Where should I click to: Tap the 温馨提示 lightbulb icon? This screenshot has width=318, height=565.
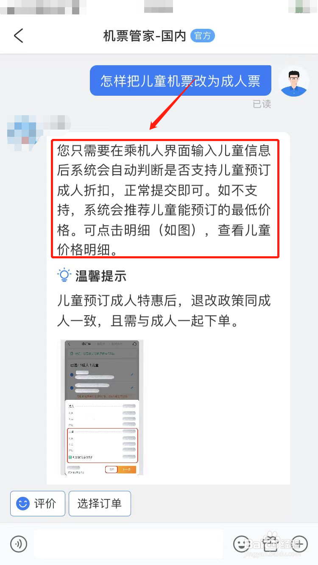click(x=64, y=276)
